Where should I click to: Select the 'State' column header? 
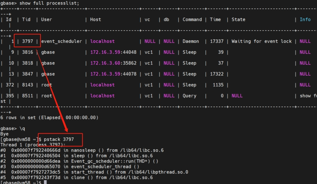pyautogui.click(x=238, y=19)
